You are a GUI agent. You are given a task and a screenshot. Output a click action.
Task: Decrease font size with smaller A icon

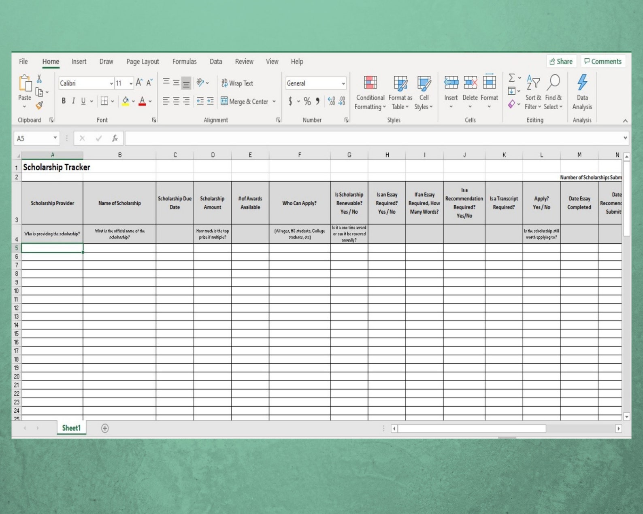(x=149, y=83)
